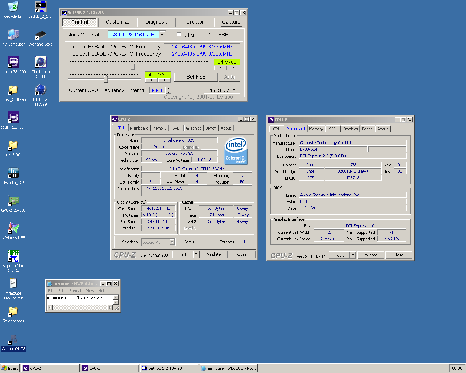Viewport: 466px width, 373px height.
Task: Switch to the Diagnosis tab in SetFSB
Action: click(157, 22)
